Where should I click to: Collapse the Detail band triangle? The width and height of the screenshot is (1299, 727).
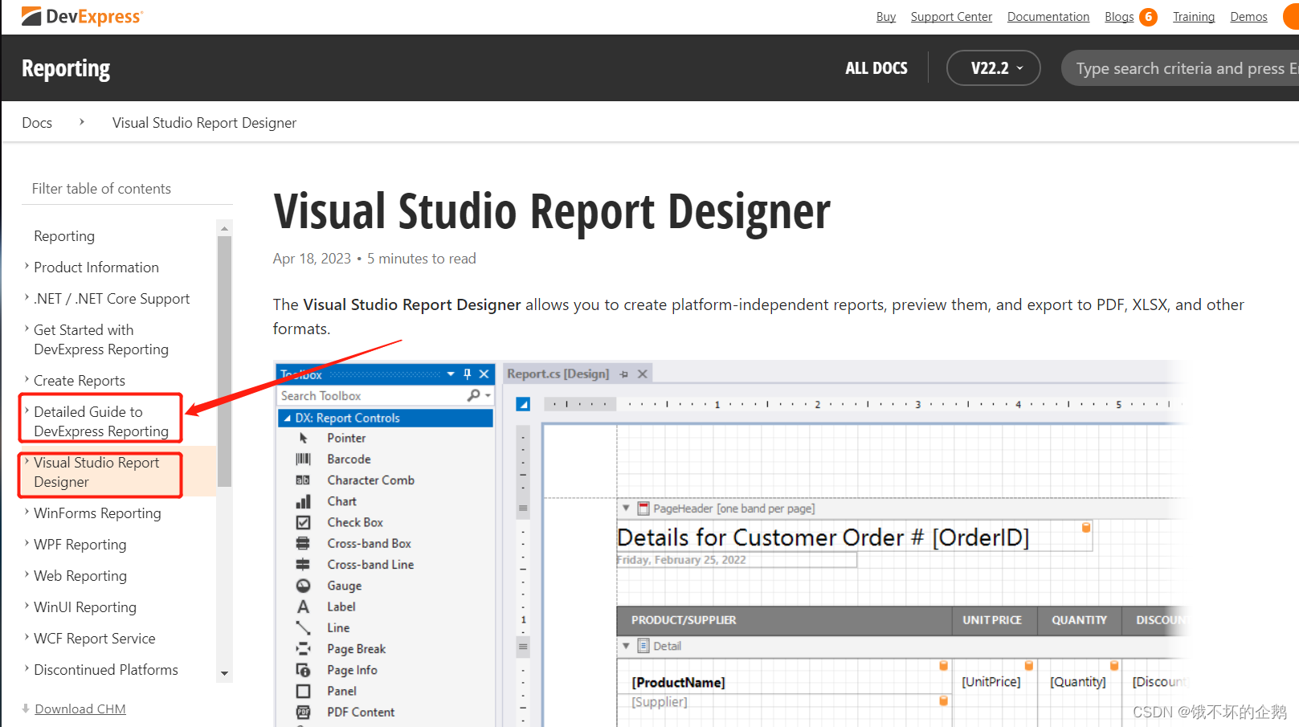(x=626, y=645)
